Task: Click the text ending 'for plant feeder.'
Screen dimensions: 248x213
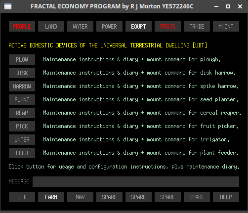Action: click(141, 153)
